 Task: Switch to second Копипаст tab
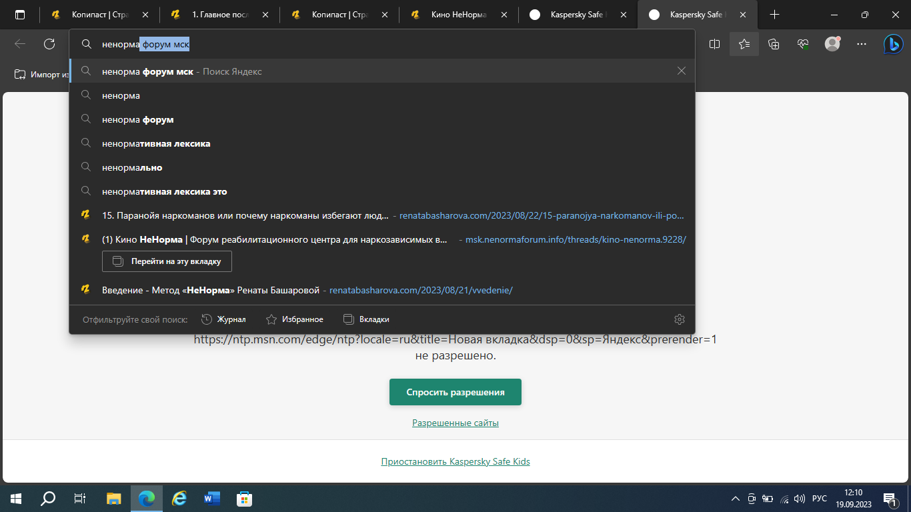[x=339, y=15]
